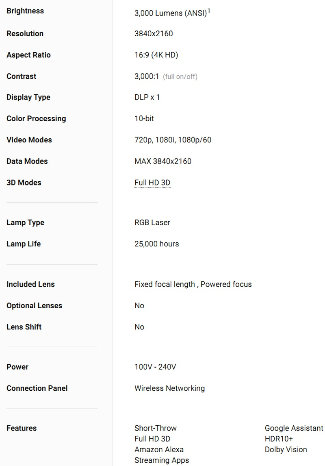This screenshot has width=325, height=466.
Task: Click the 720p, 1080i, 1080p/60 video modes text
Action: (173, 140)
